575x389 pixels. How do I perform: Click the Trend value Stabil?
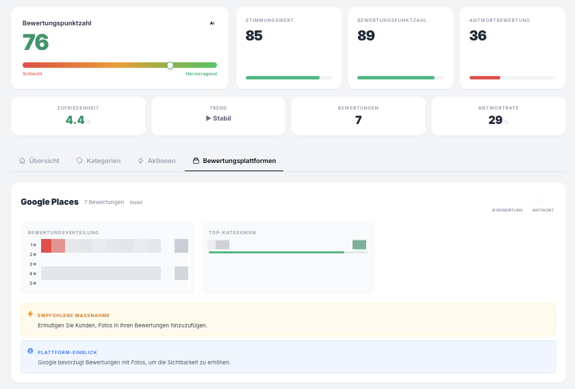pyautogui.click(x=222, y=118)
